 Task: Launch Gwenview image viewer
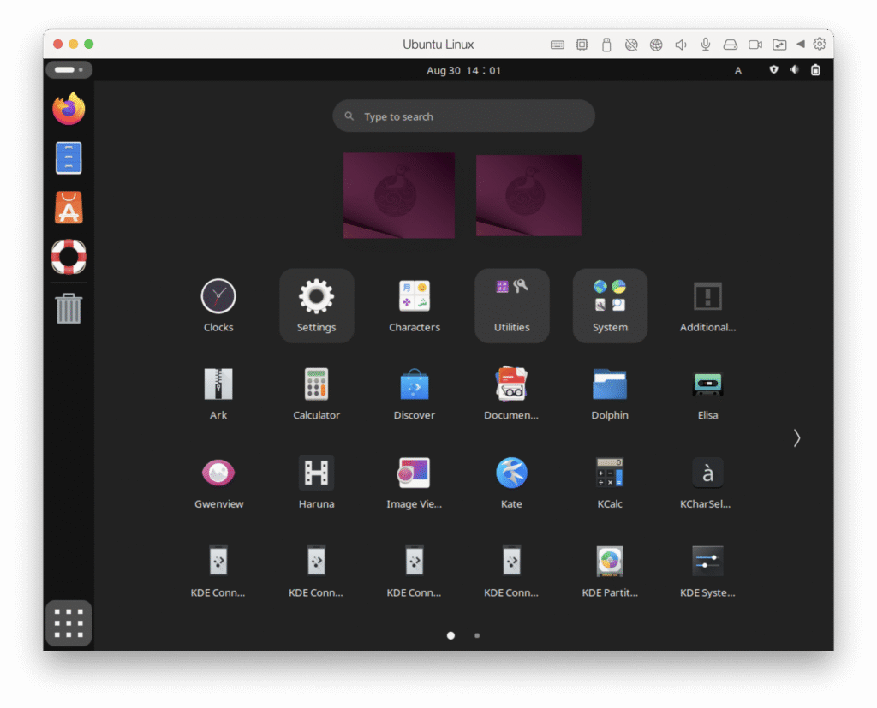pos(218,482)
